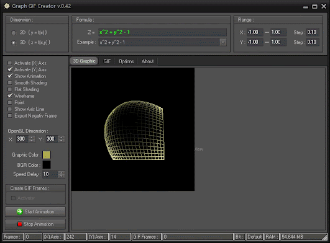The height and width of the screenshot is (243, 330).
Task: Toggle the Wireframe checkbox
Action: click(x=10, y=95)
